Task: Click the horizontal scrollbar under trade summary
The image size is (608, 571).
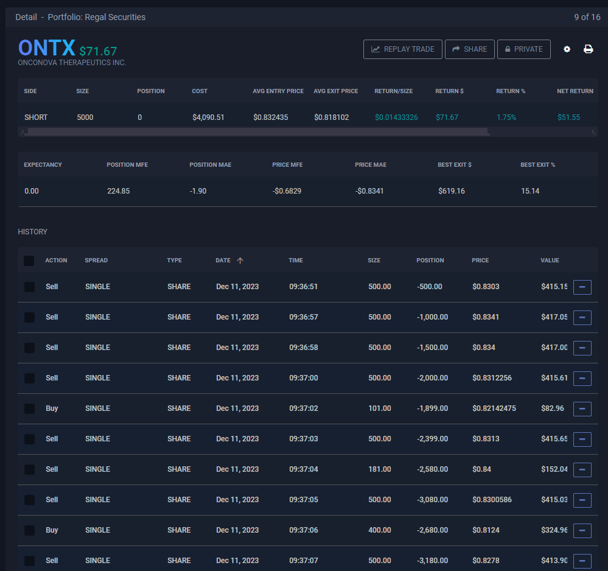Action: (x=256, y=131)
